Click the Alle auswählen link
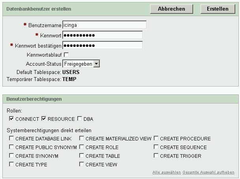Viewport: 240px width, 179px height. click(x=166, y=172)
